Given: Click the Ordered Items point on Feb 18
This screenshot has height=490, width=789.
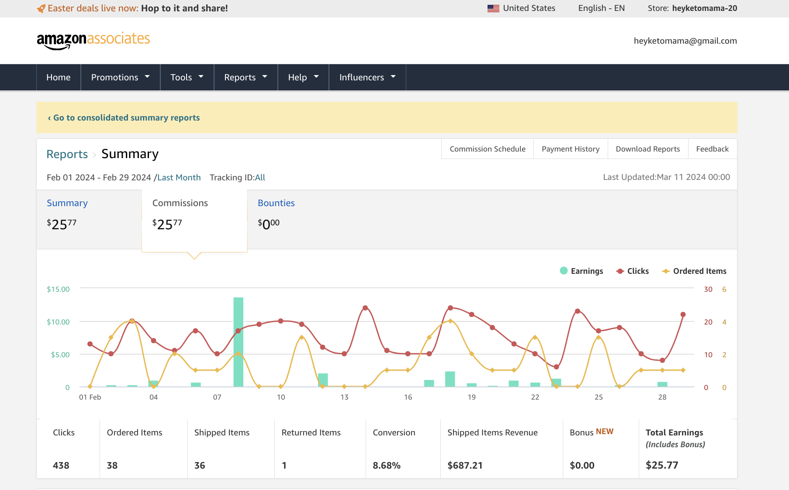Looking at the screenshot, I should pyautogui.click(x=450, y=321).
